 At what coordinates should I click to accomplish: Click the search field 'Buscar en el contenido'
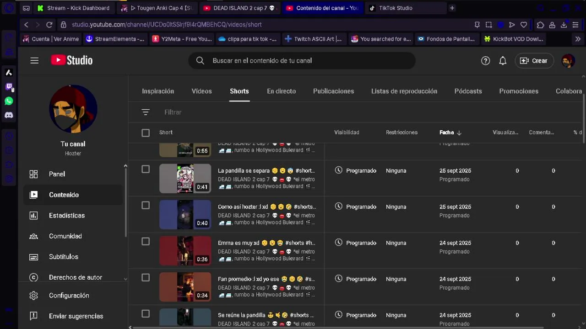click(x=302, y=60)
